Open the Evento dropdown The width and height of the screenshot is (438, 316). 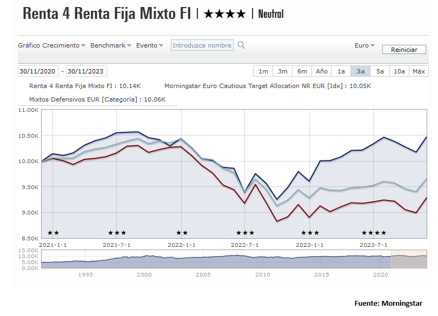149,45
